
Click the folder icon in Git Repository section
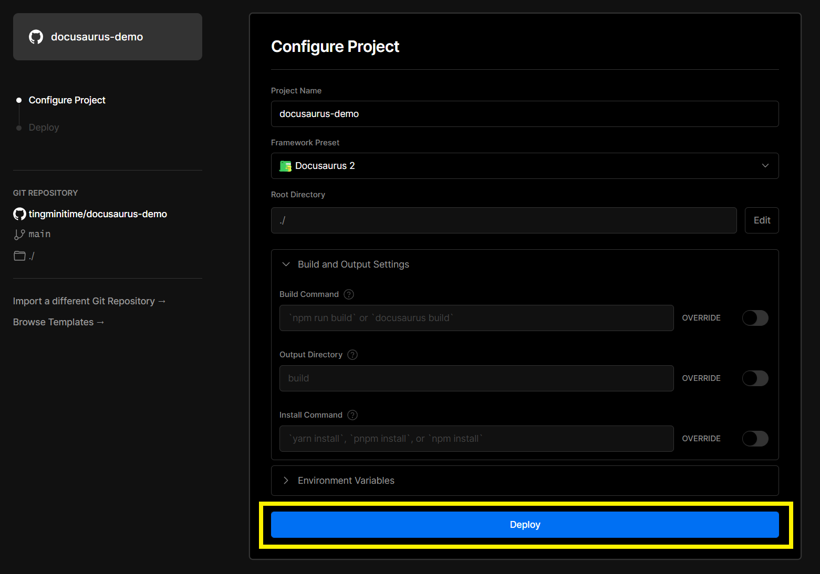tap(19, 256)
